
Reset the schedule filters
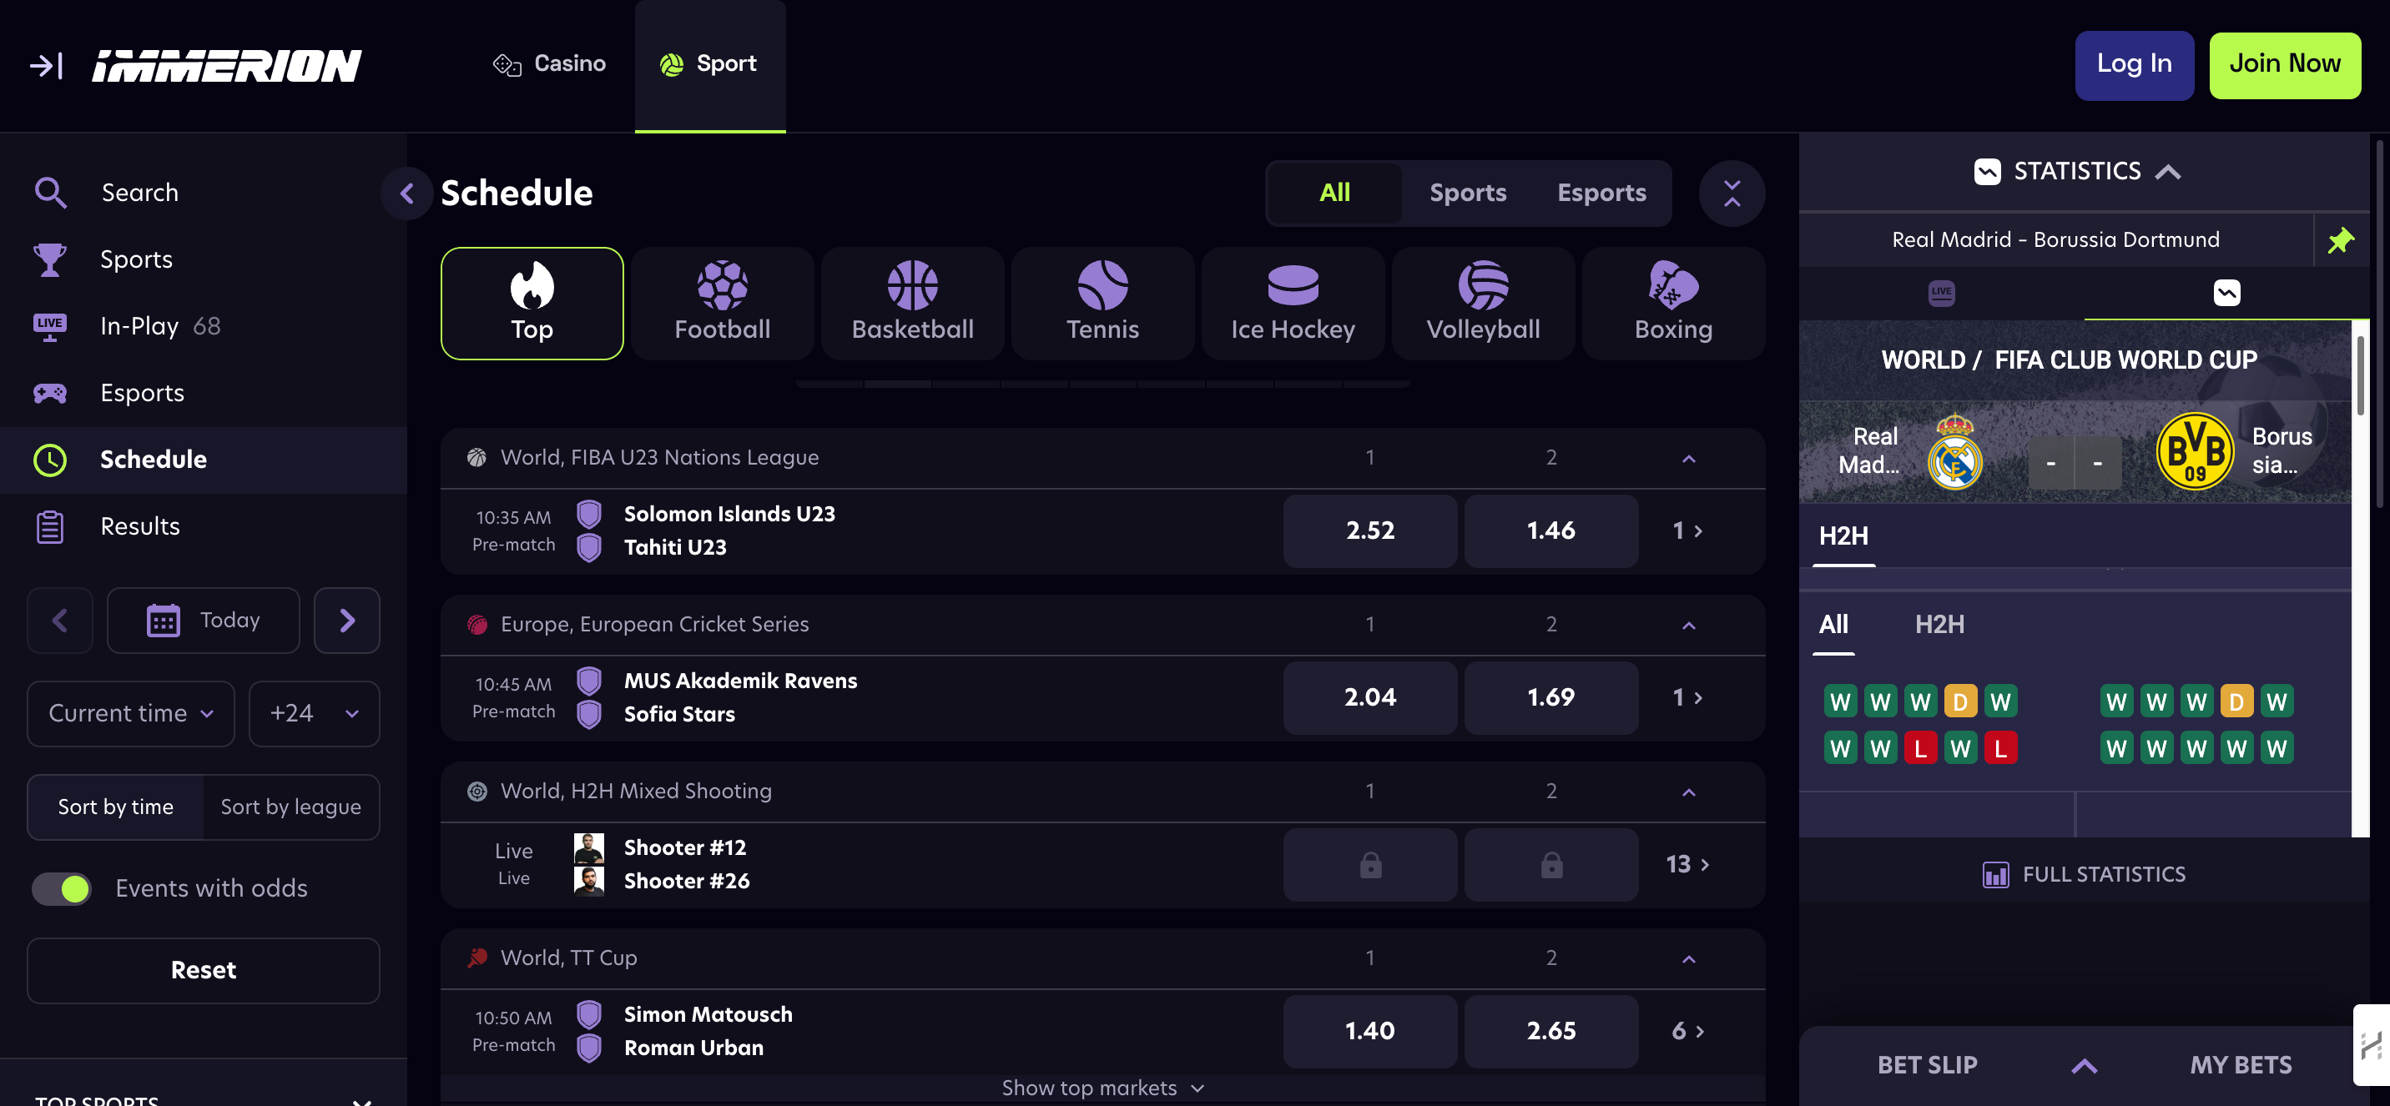[x=203, y=970]
